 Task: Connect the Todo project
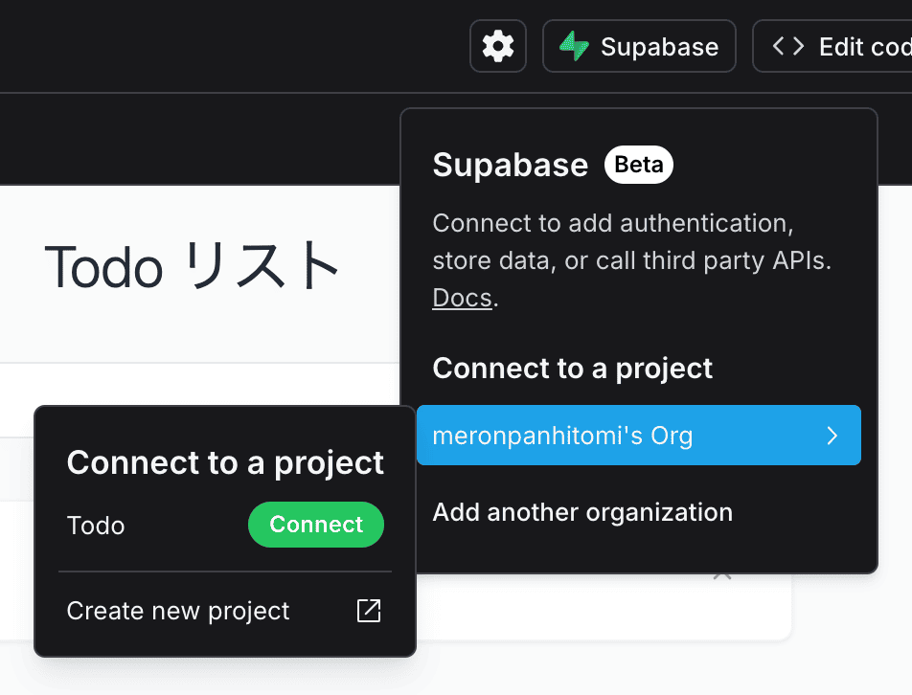(316, 525)
